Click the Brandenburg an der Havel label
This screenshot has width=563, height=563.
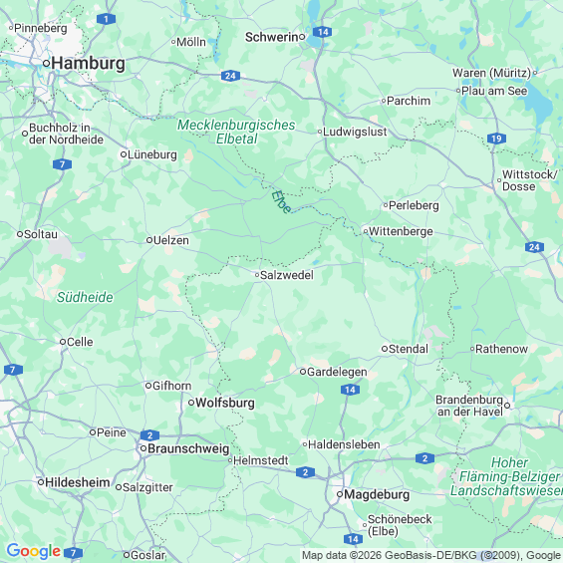pyautogui.click(x=469, y=406)
